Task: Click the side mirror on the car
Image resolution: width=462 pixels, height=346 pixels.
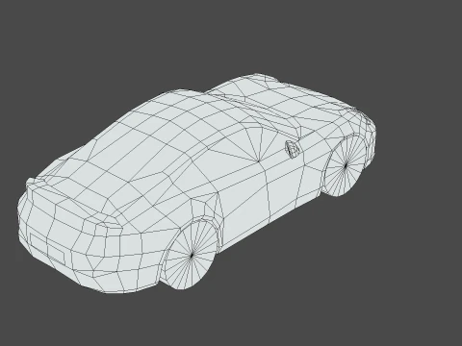Action: tap(293, 149)
